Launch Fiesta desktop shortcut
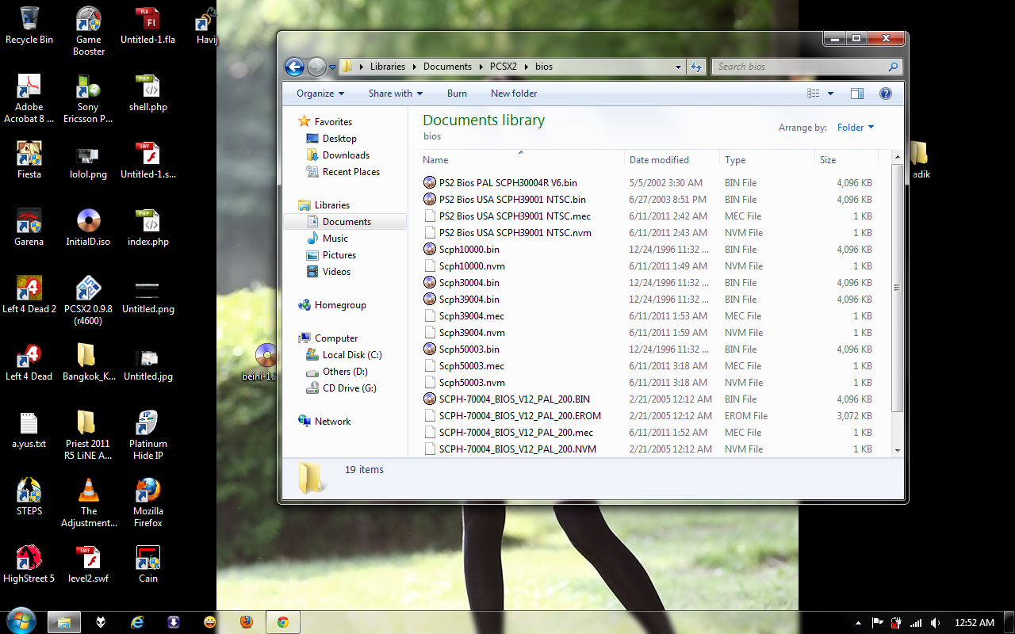 [x=29, y=160]
